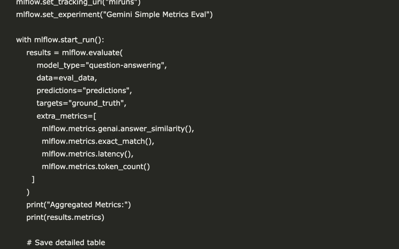The image size is (399, 249).
Task: Click the set_tracking_uri line at top
Action: [x=78, y=3]
